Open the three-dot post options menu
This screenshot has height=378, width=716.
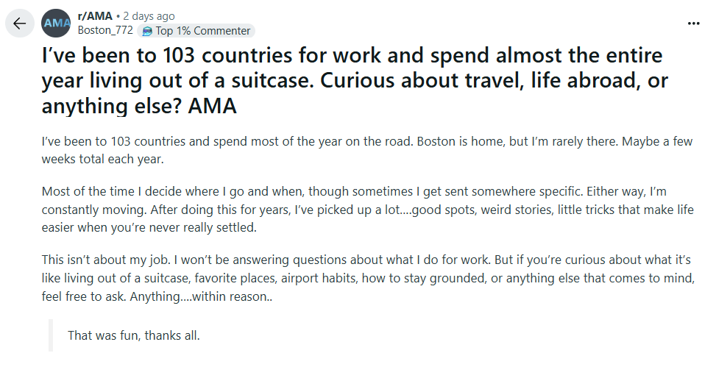[x=693, y=24]
